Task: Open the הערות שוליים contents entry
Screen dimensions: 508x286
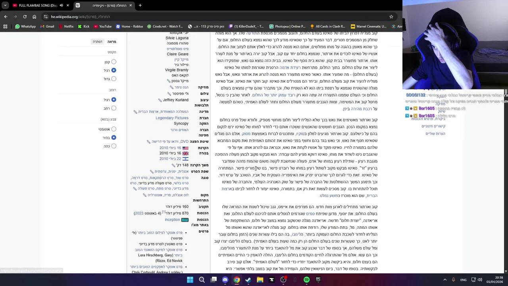Action: click(435, 133)
